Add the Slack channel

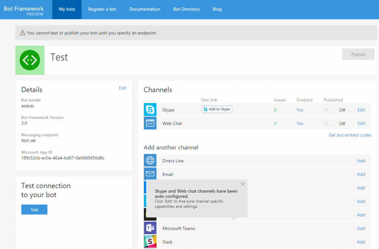361,242
